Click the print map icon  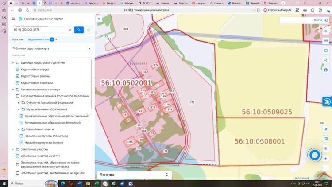tap(326, 70)
